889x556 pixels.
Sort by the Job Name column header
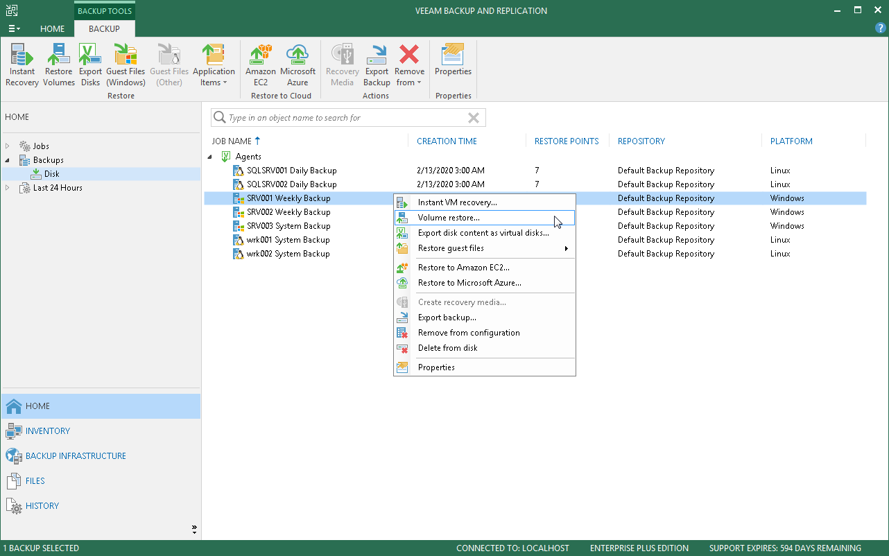232,141
